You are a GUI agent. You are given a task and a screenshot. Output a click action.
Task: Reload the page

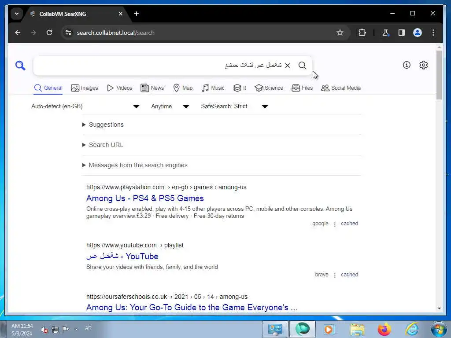(x=49, y=33)
